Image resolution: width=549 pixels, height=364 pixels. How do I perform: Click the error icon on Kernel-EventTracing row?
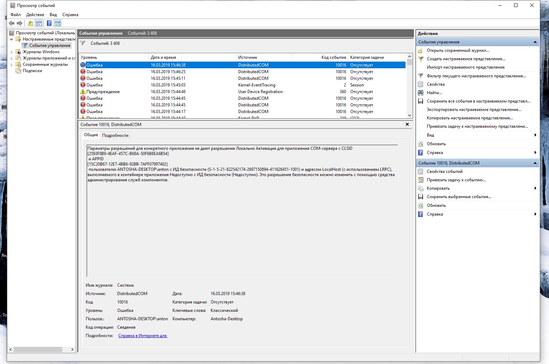tap(83, 85)
